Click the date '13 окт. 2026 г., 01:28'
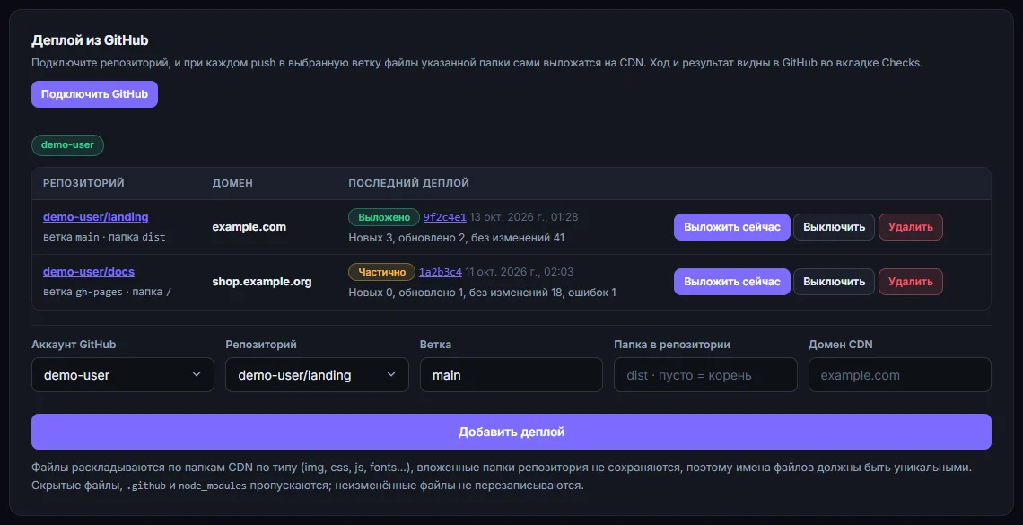The image size is (1023, 525). [524, 217]
